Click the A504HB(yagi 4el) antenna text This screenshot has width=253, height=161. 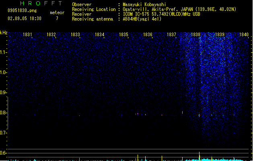pos(142,19)
